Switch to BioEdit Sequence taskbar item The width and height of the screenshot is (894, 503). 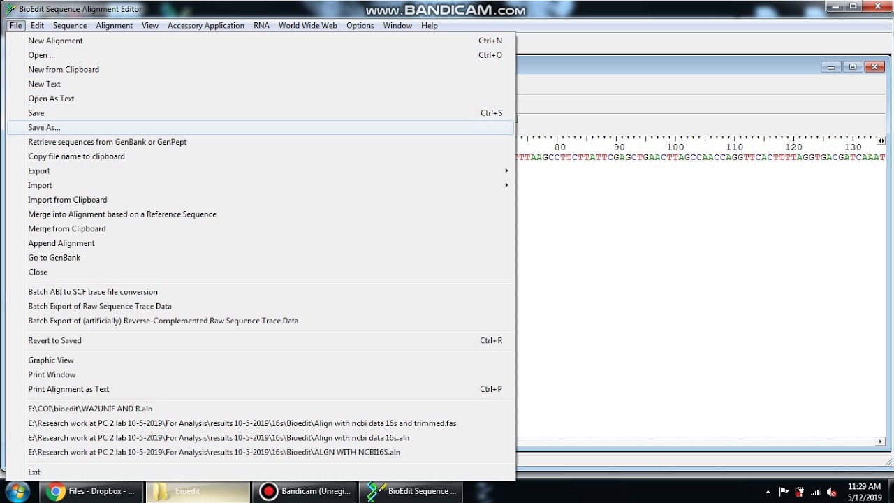[x=411, y=491]
